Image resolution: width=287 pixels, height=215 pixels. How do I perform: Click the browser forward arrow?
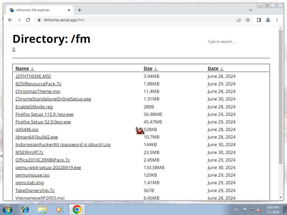click(19, 20)
